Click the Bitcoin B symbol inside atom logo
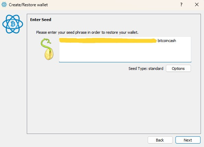This screenshot has height=147, width=204. (13, 24)
